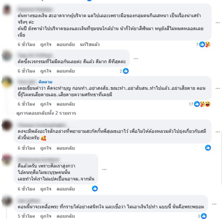Open the yellow avatar of the ติดตาม commenter
This screenshot has width=222, height=219.
pos(7,82)
